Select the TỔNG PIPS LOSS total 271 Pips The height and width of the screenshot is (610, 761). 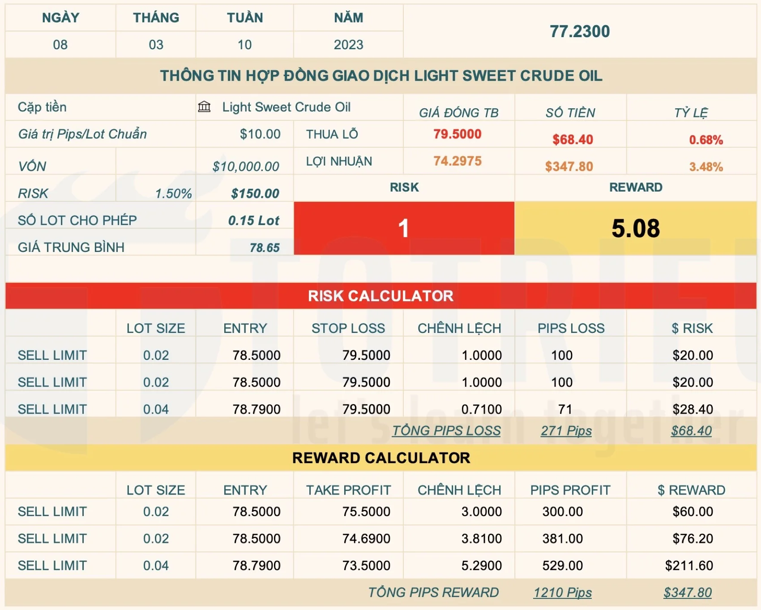[x=566, y=431]
